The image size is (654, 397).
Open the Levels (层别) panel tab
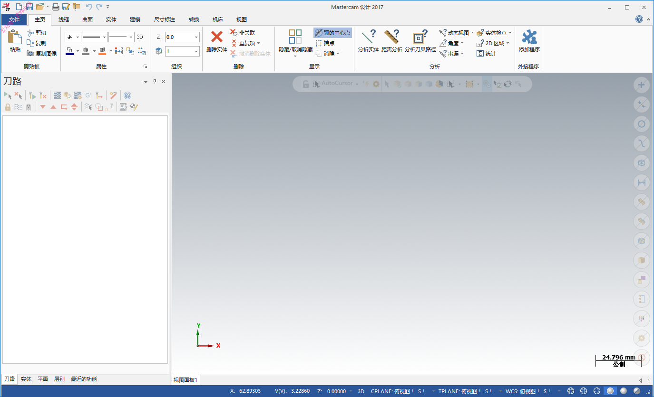tap(59, 379)
